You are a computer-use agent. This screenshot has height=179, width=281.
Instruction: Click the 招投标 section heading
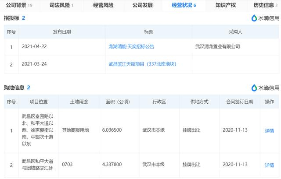(x=11, y=18)
